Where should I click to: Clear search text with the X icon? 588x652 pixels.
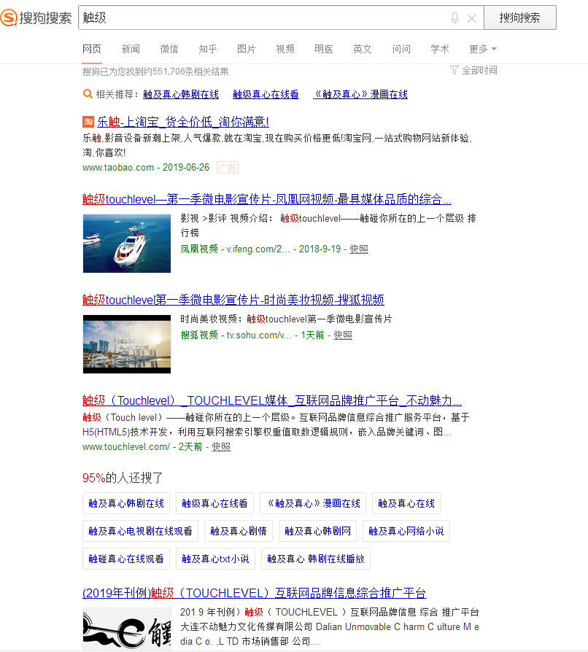(x=471, y=18)
